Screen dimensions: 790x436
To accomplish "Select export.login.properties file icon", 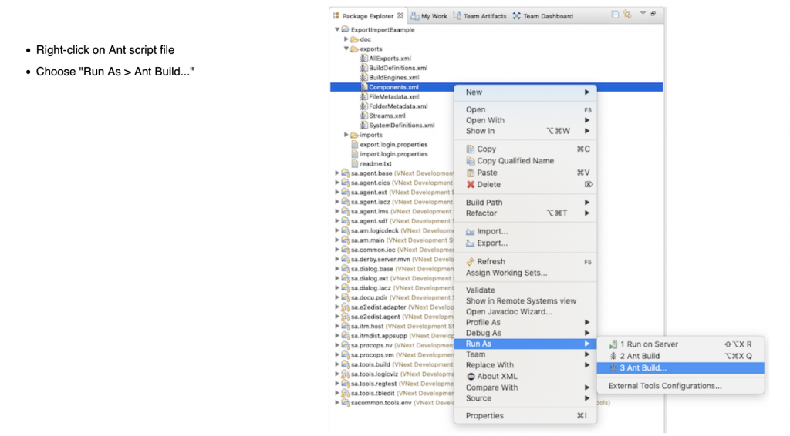I will [x=355, y=144].
